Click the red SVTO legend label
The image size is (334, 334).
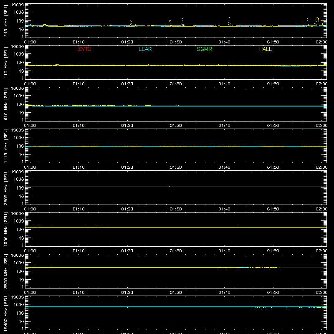coord(85,49)
